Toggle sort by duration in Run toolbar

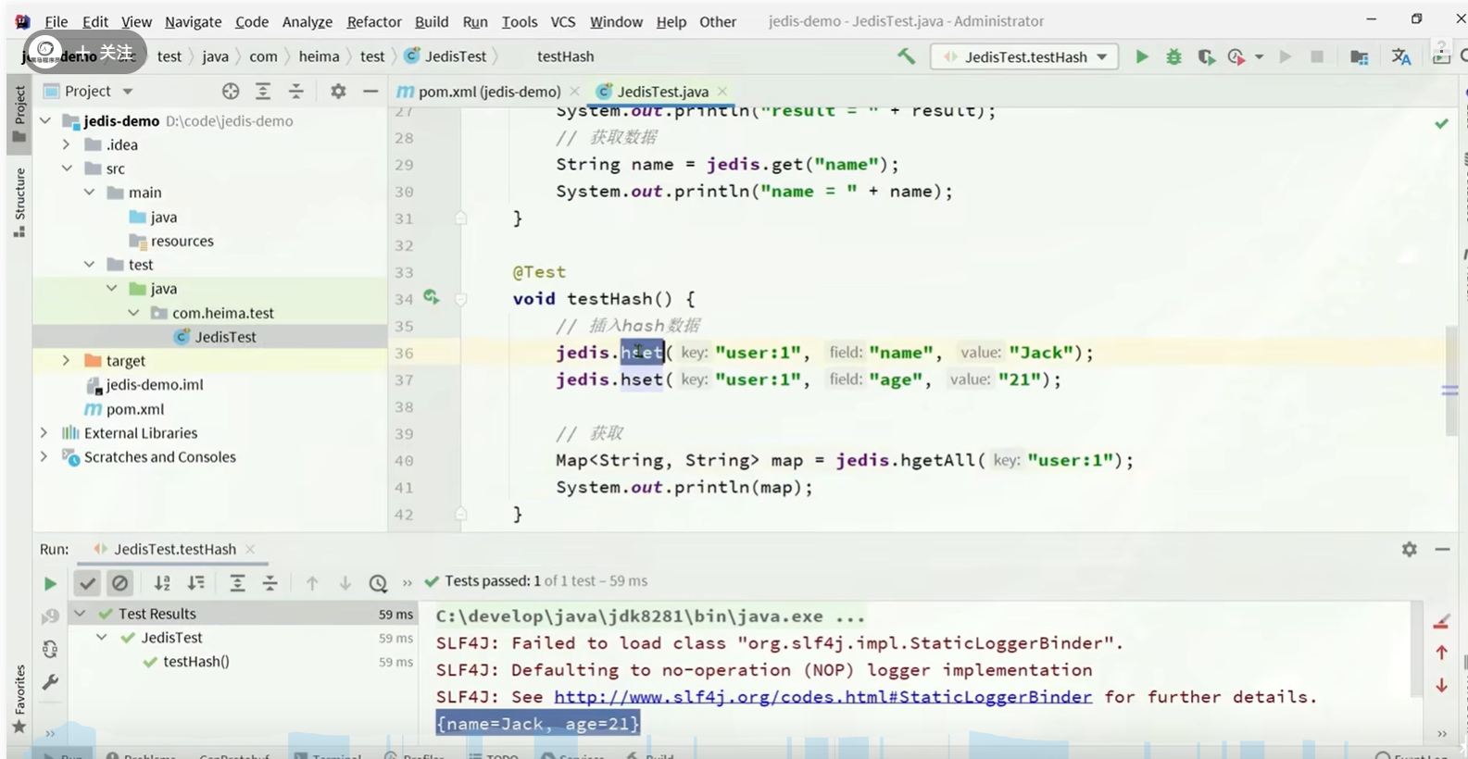click(x=196, y=583)
